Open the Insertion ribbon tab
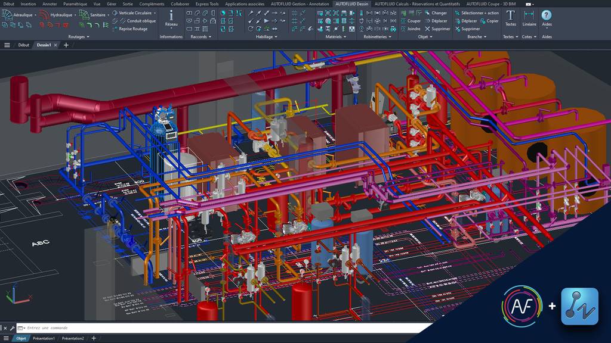611x343 pixels. pos(28,4)
